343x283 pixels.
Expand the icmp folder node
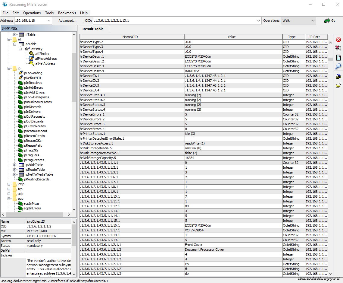pos(9,184)
